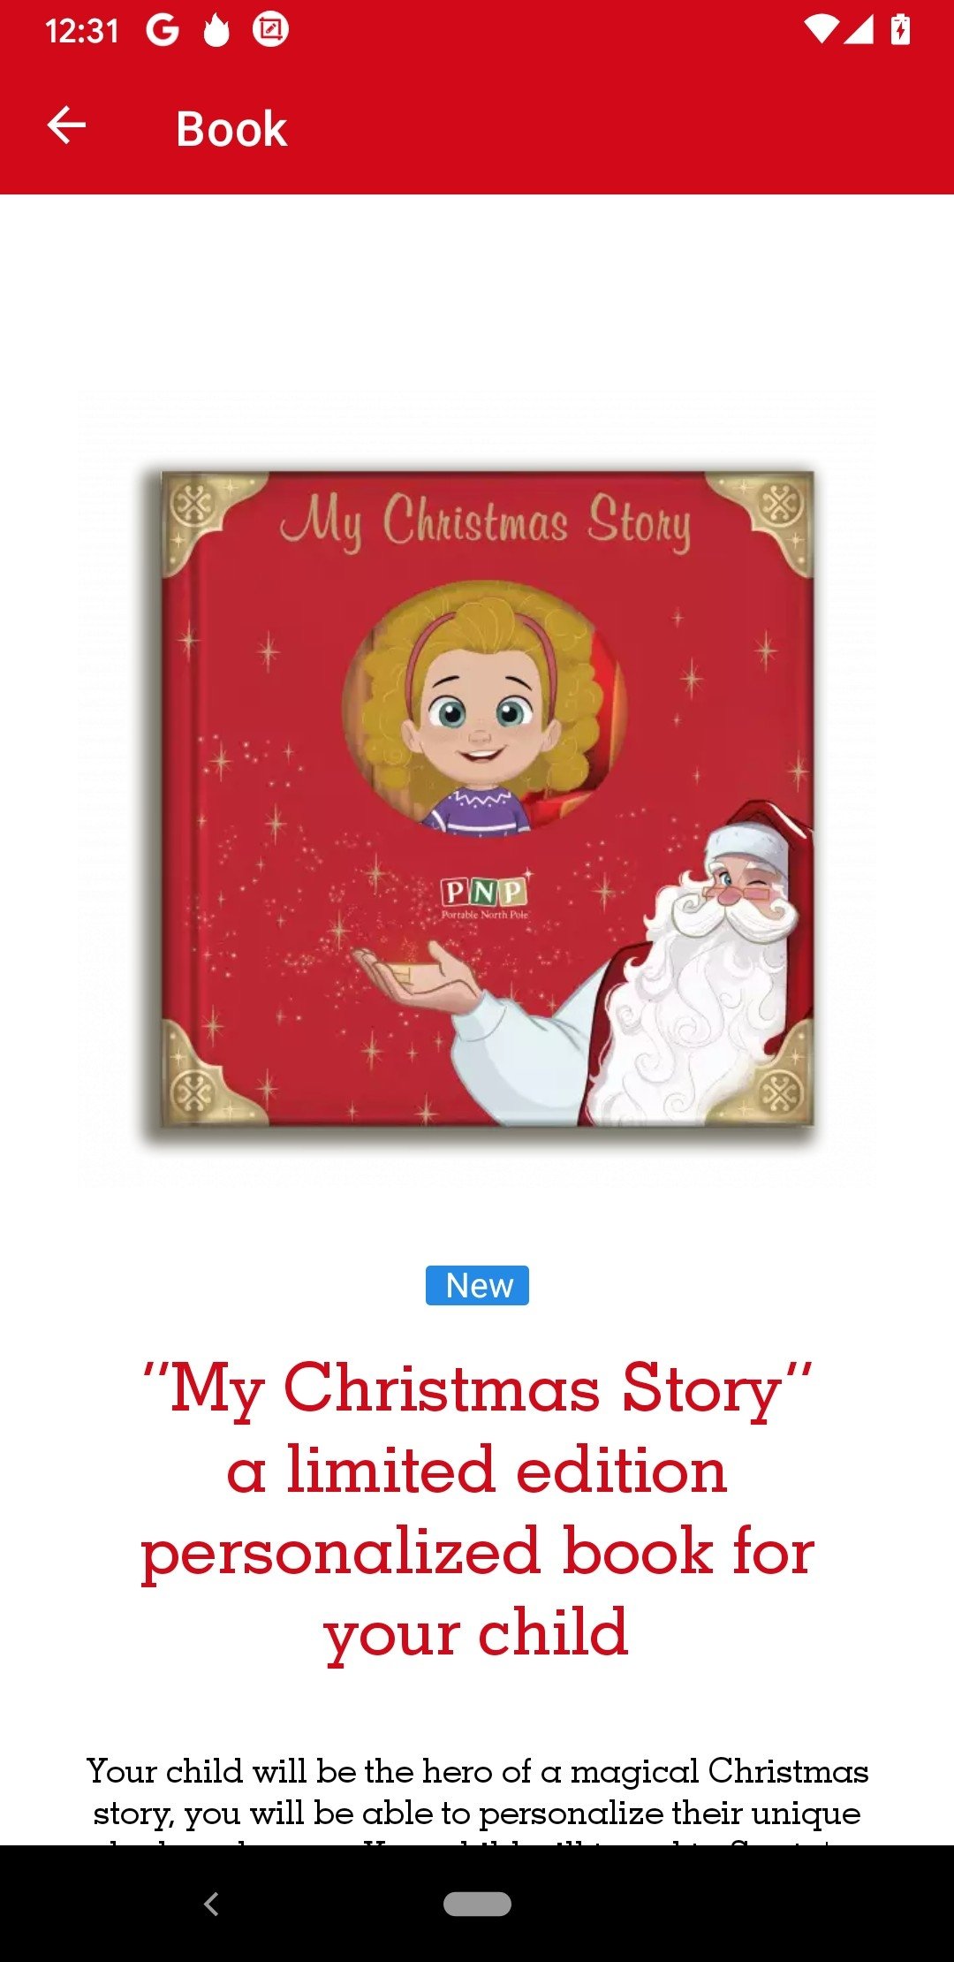
Task: Tap the Book title in the header
Action: 231,129
